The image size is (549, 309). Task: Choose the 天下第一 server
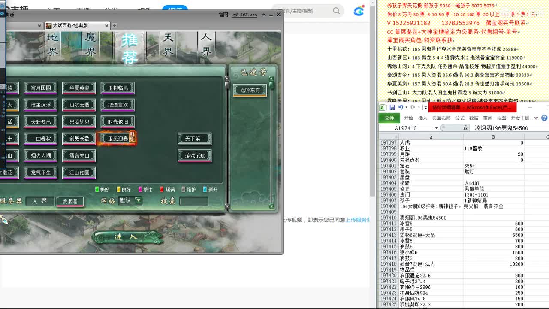coord(195,139)
